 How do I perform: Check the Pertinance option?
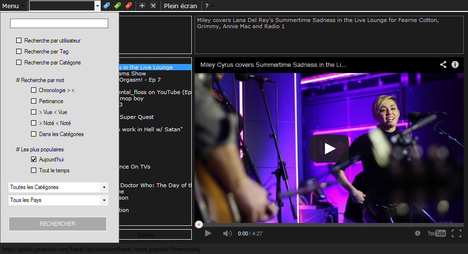34,101
